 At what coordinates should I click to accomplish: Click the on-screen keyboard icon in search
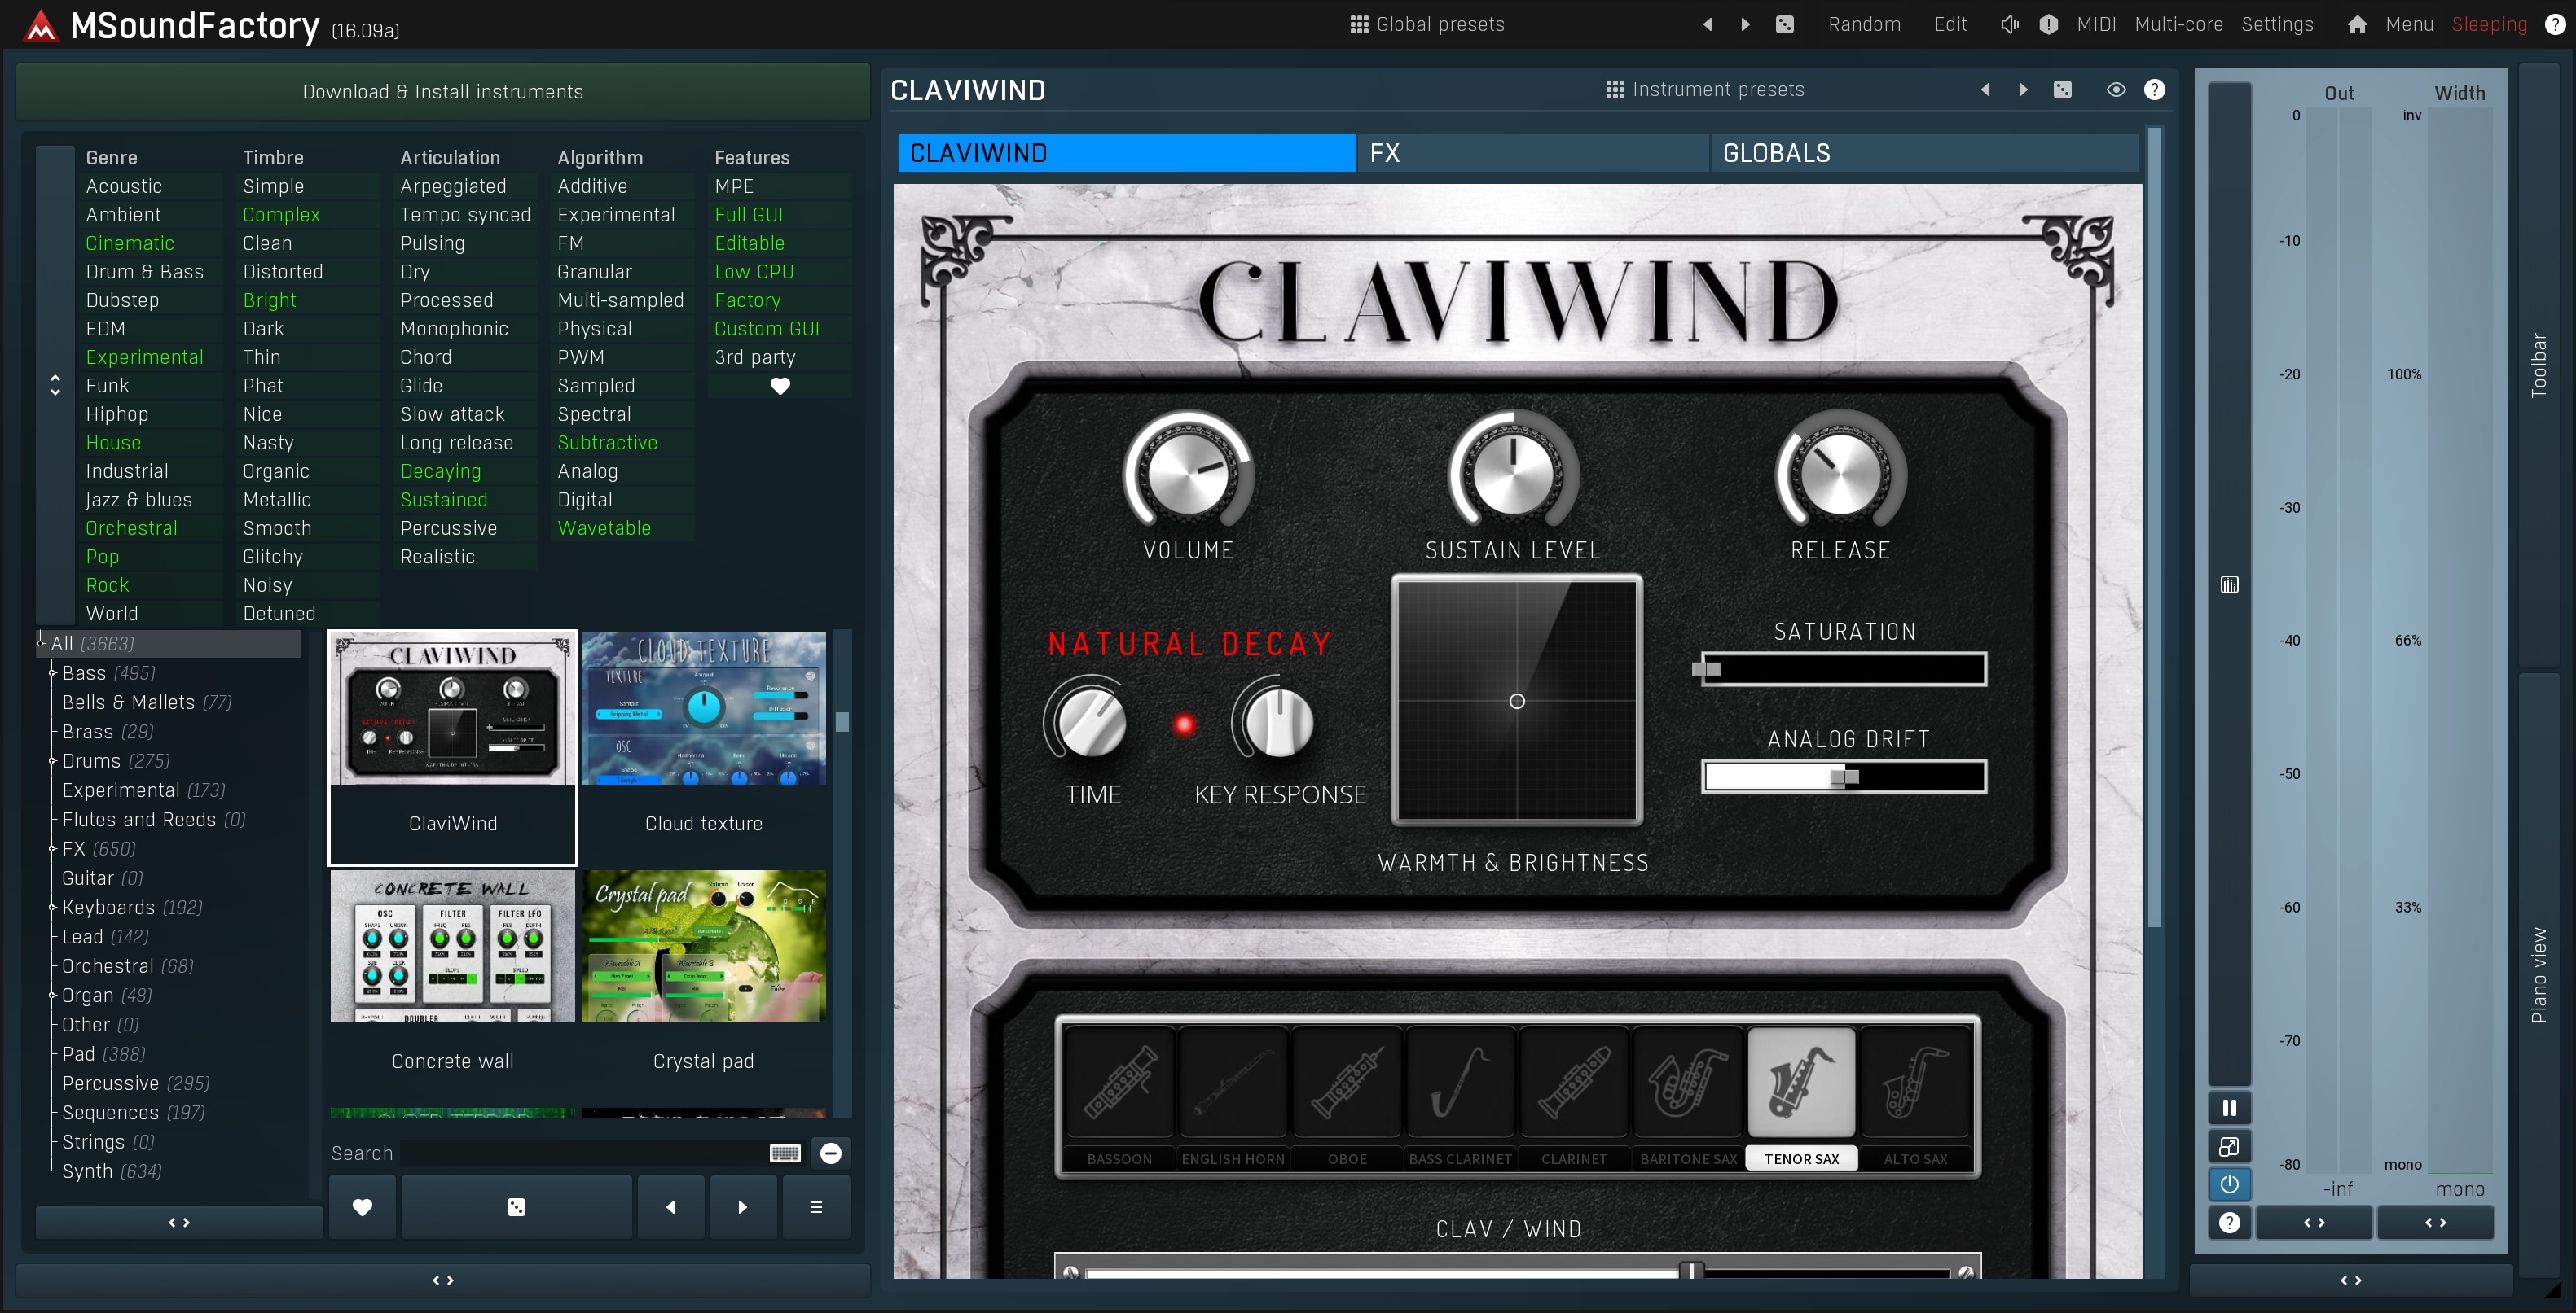click(785, 1154)
